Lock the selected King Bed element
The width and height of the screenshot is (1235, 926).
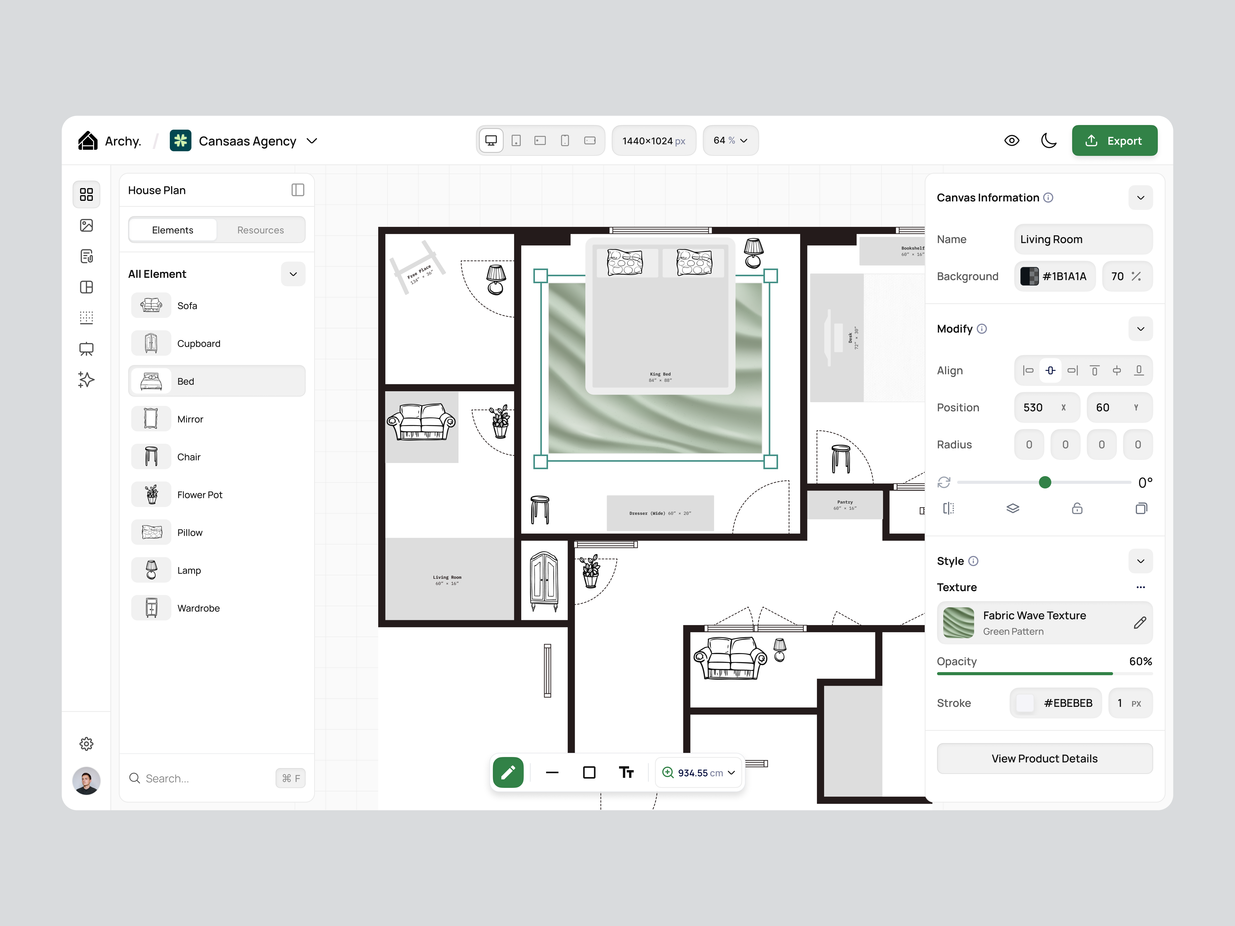(x=1077, y=508)
